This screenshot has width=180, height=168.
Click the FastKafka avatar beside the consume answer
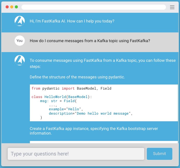click(x=20, y=60)
